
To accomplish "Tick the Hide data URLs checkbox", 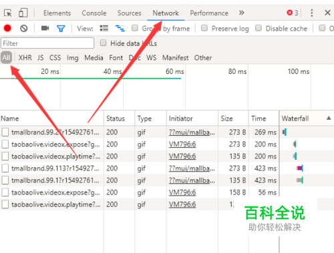I will coord(103,43).
